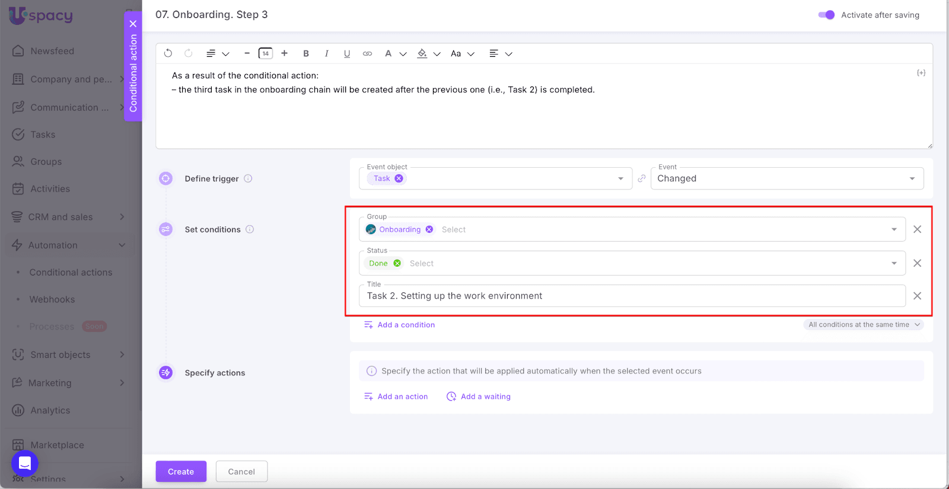Screen dimensions: 949x489
Task: Click the underline formatting icon
Action: pos(347,53)
